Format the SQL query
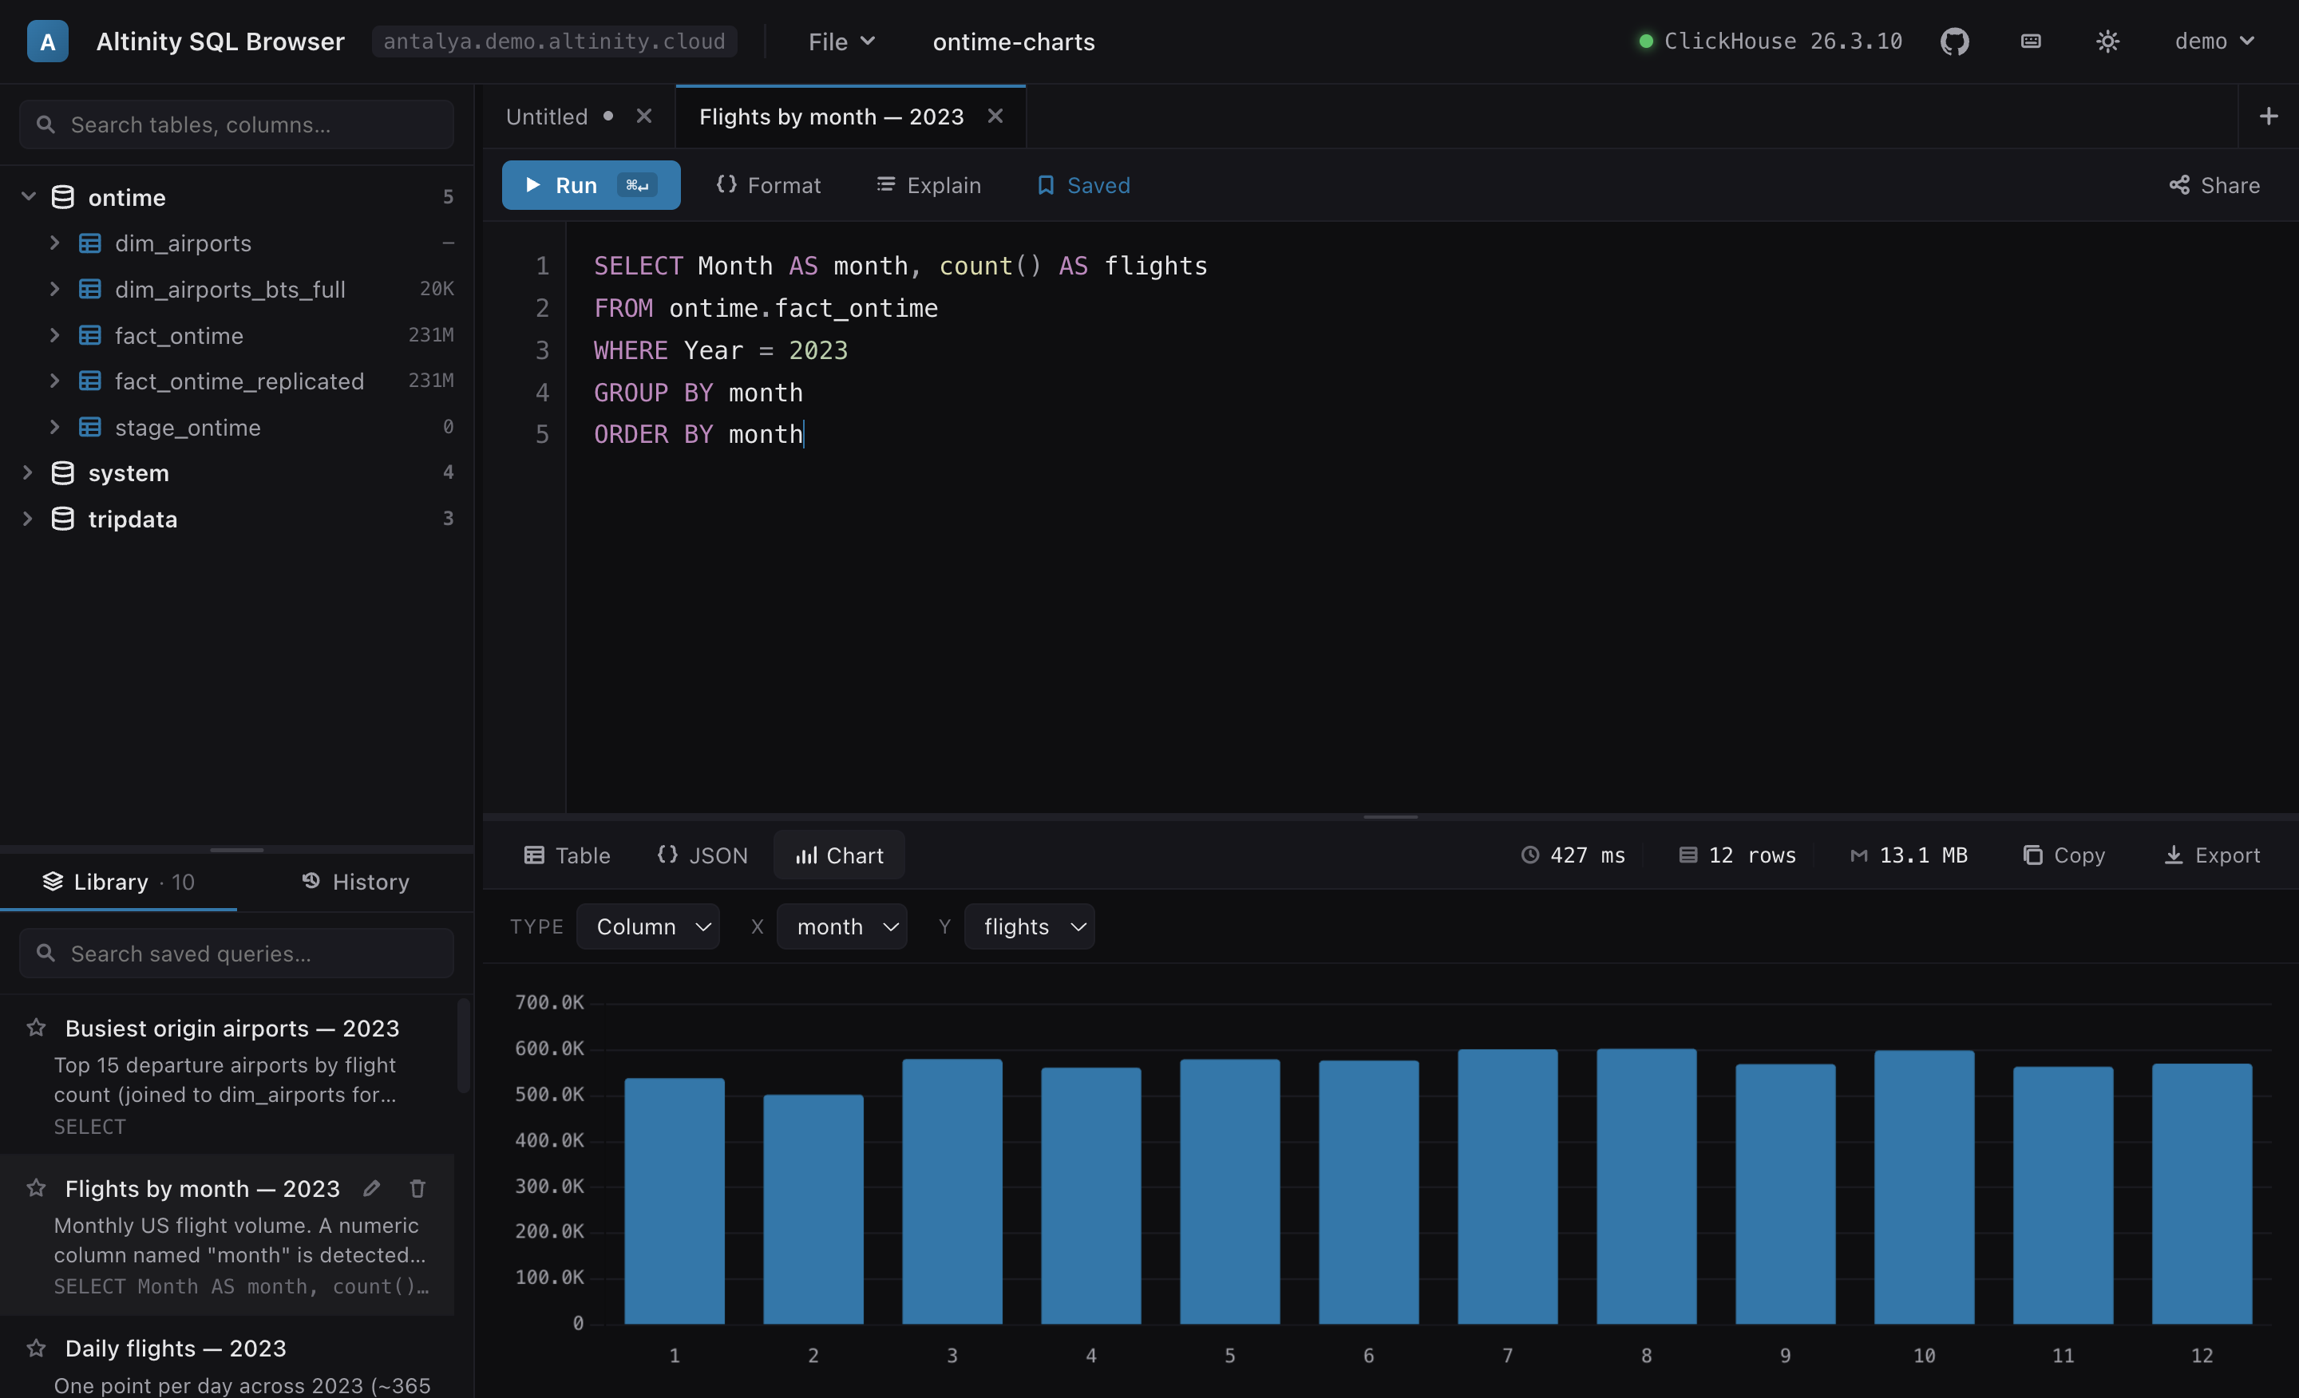The image size is (2299, 1398). pyautogui.click(x=768, y=184)
